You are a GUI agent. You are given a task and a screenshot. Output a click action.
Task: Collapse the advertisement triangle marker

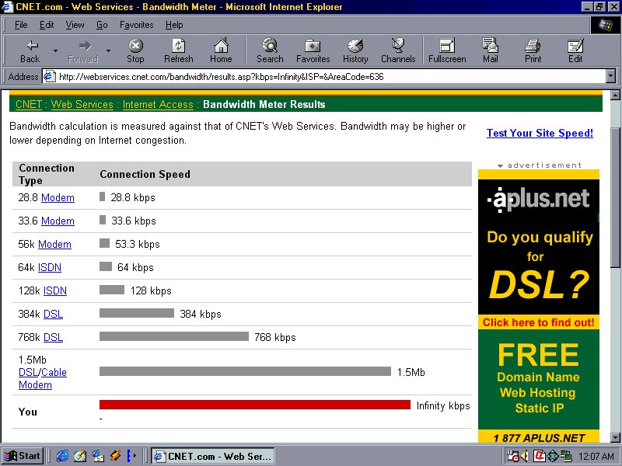[500, 165]
